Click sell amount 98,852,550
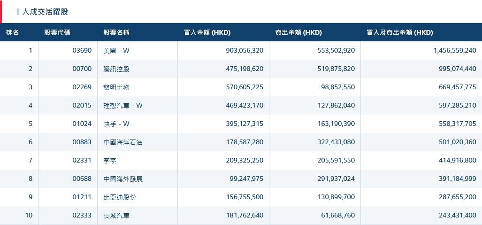The image size is (482, 225). (337, 87)
